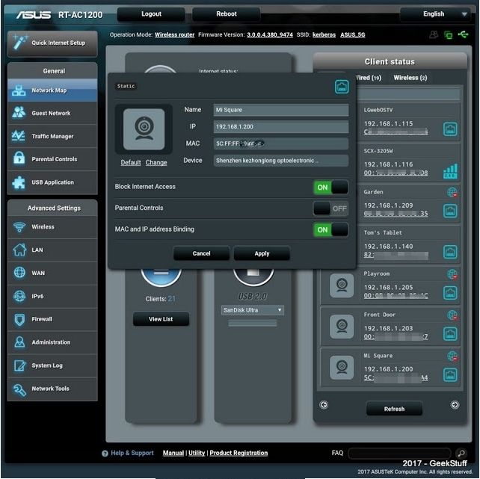The image size is (480, 479).
Task: Click the green USB status icon
Action: click(463, 34)
